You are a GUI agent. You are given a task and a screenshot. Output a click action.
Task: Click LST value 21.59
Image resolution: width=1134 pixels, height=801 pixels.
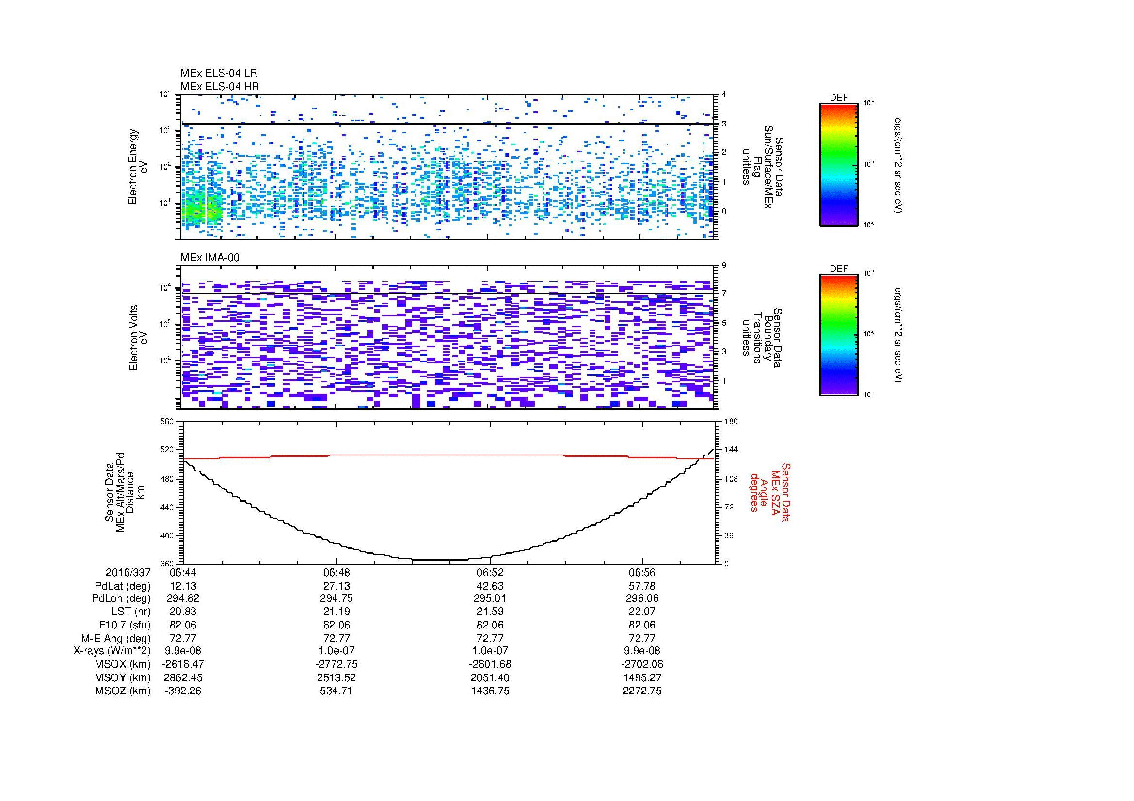pos(490,612)
